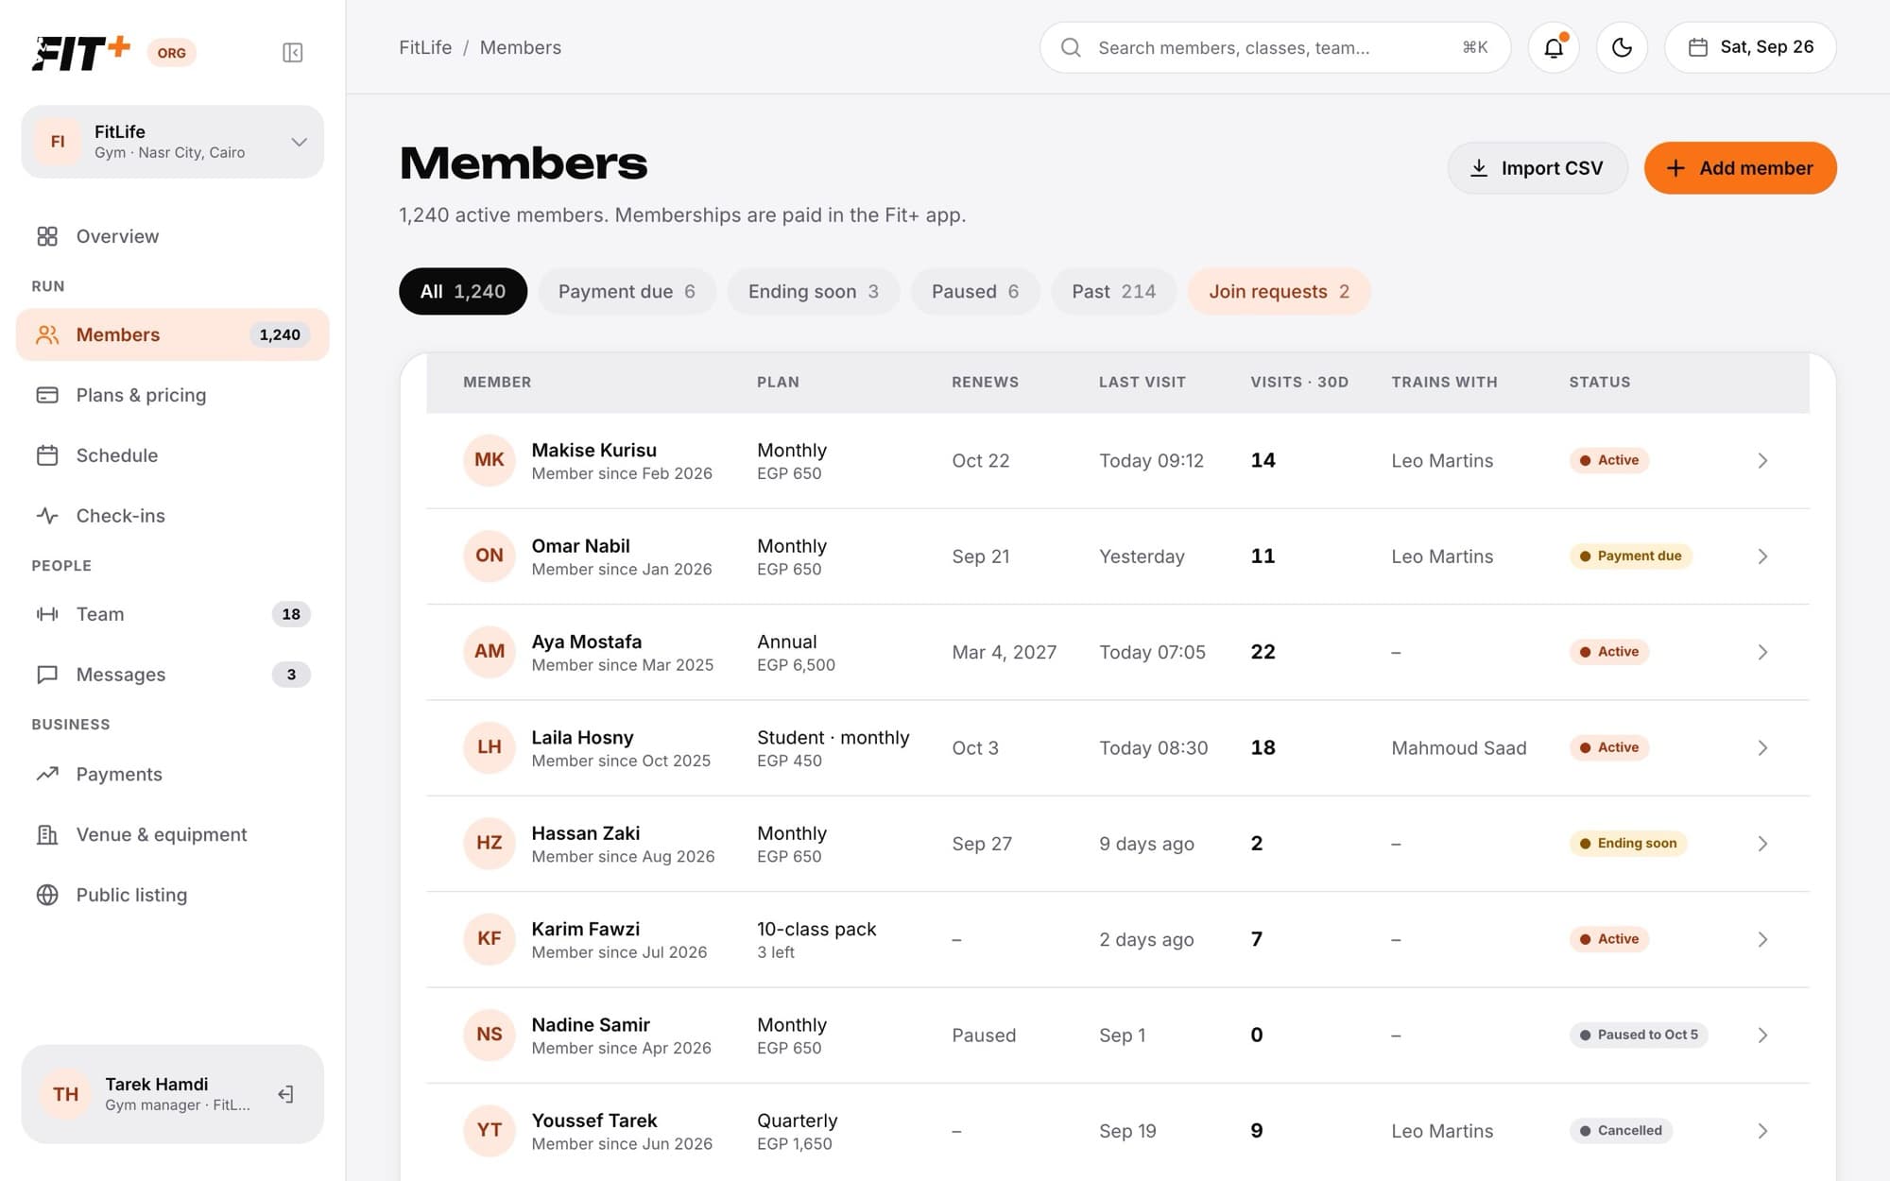Open Omar Nabil row chevron
Image resolution: width=1890 pixels, height=1181 pixels.
coord(1762,556)
